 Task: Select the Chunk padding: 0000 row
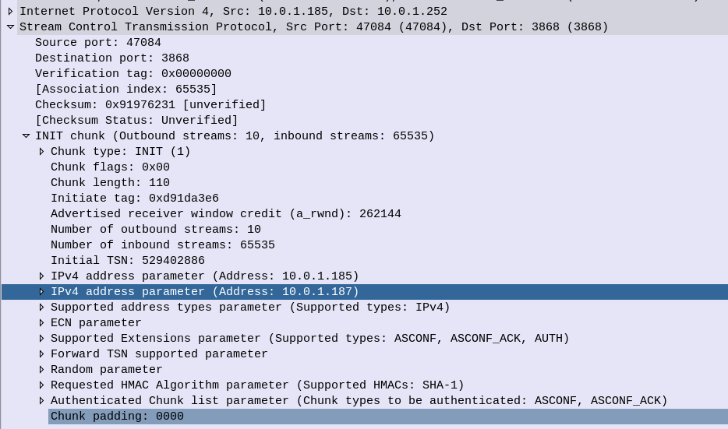[x=117, y=417]
